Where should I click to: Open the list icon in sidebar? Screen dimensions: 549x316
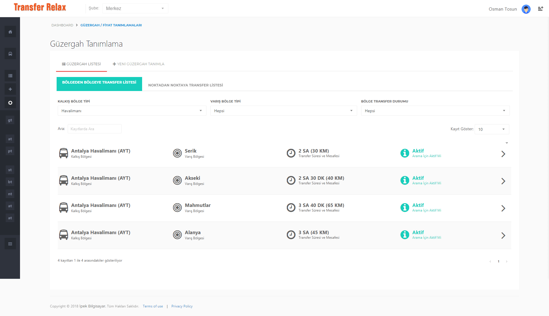(10, 76)
